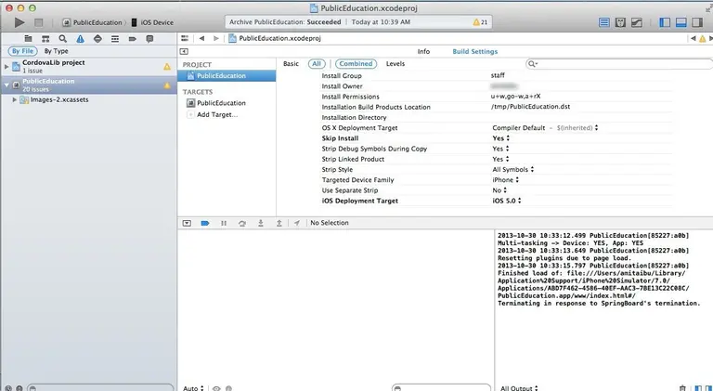Run the project with the Play button
The height and width of the screenshot is (391, 713).
(x=19, y=22)
